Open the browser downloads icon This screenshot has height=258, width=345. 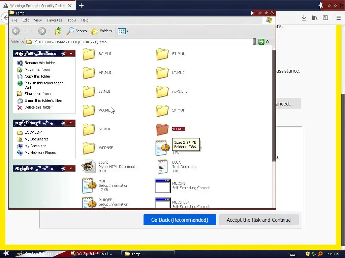coord(304,18)
